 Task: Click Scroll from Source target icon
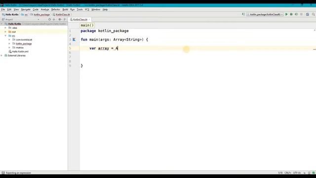pos(49,19)
